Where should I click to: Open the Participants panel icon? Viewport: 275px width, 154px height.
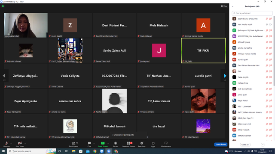click(x=73, y=143)
